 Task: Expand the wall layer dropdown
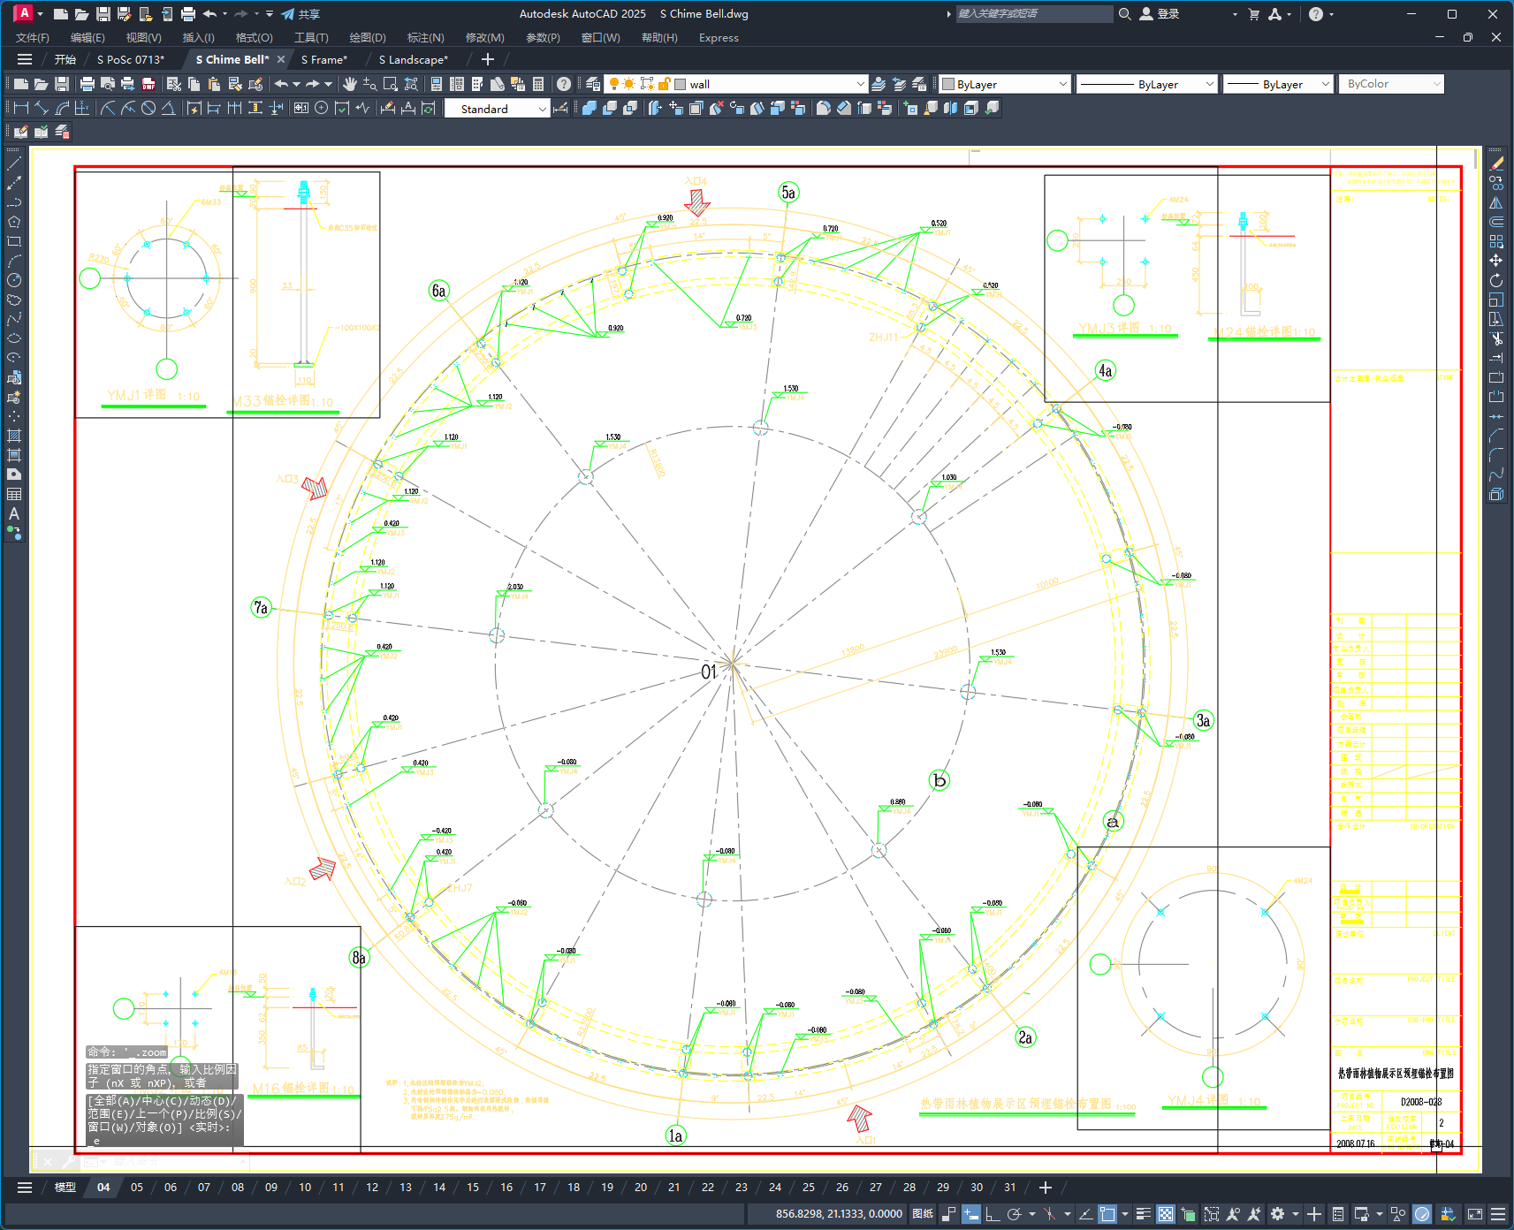[860, 84]
